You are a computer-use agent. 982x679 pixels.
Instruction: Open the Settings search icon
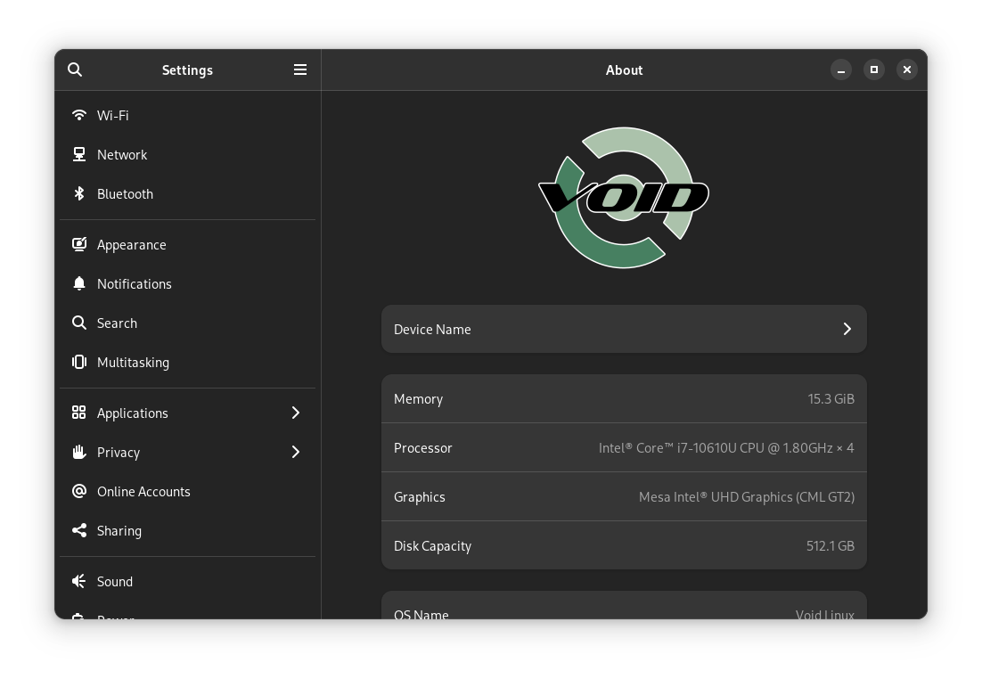(x=75, y=70)
